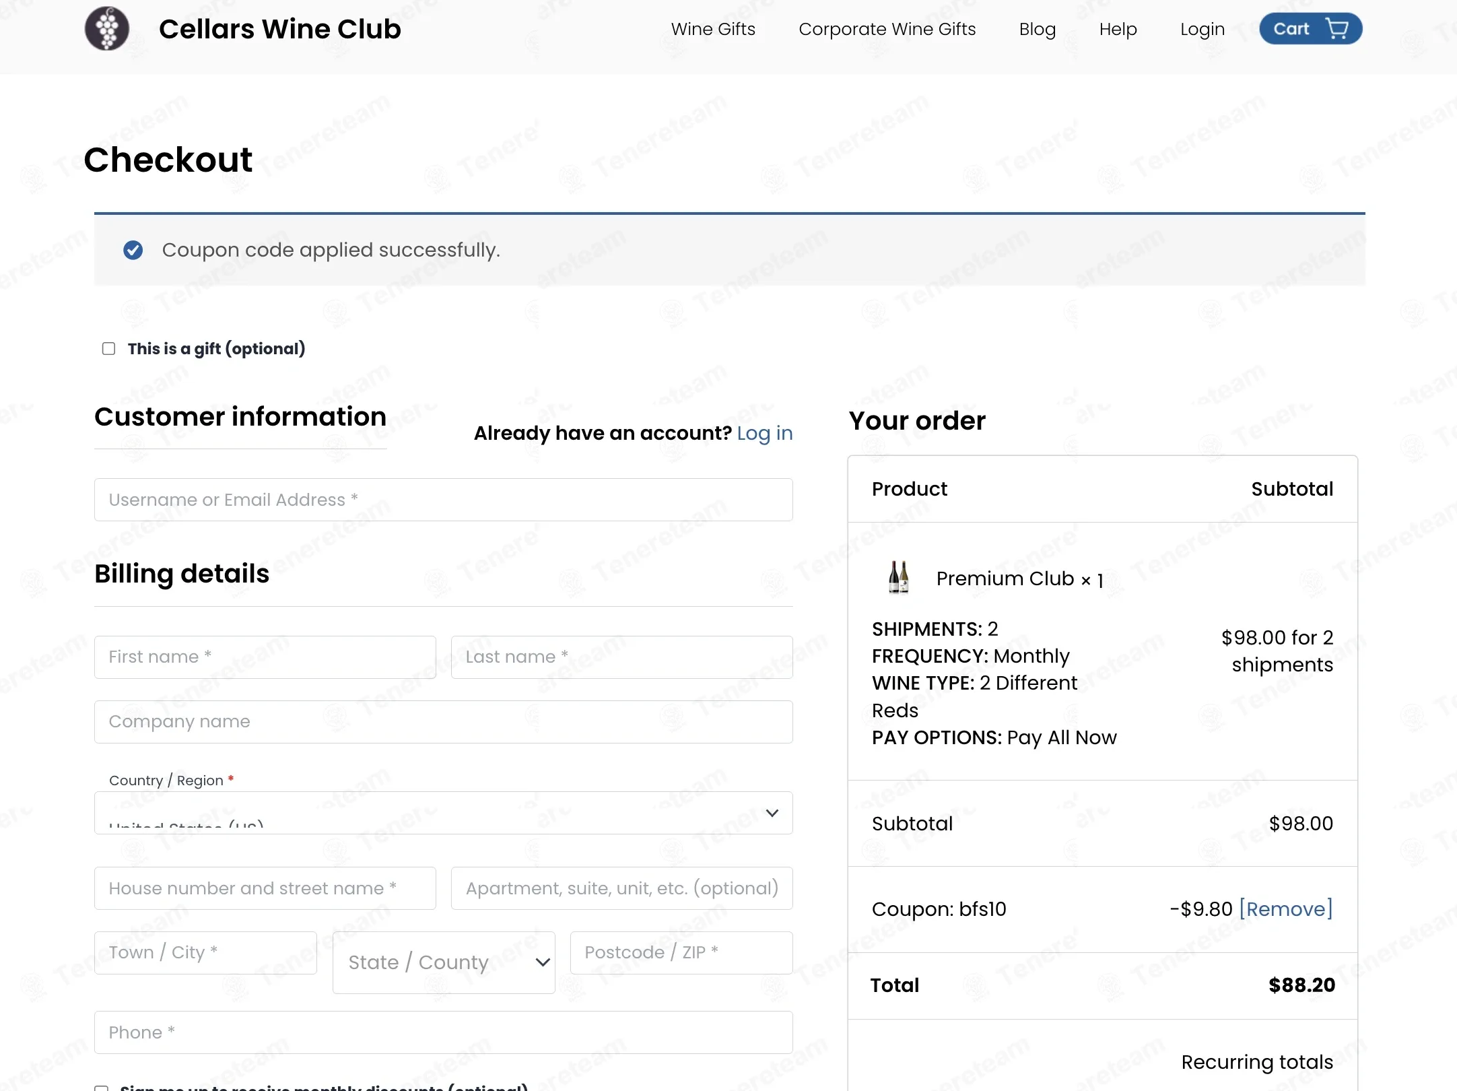Expand the Country / Region dropdown
This screenshot has width=1457, height=1091.
[x=443, y=813]
